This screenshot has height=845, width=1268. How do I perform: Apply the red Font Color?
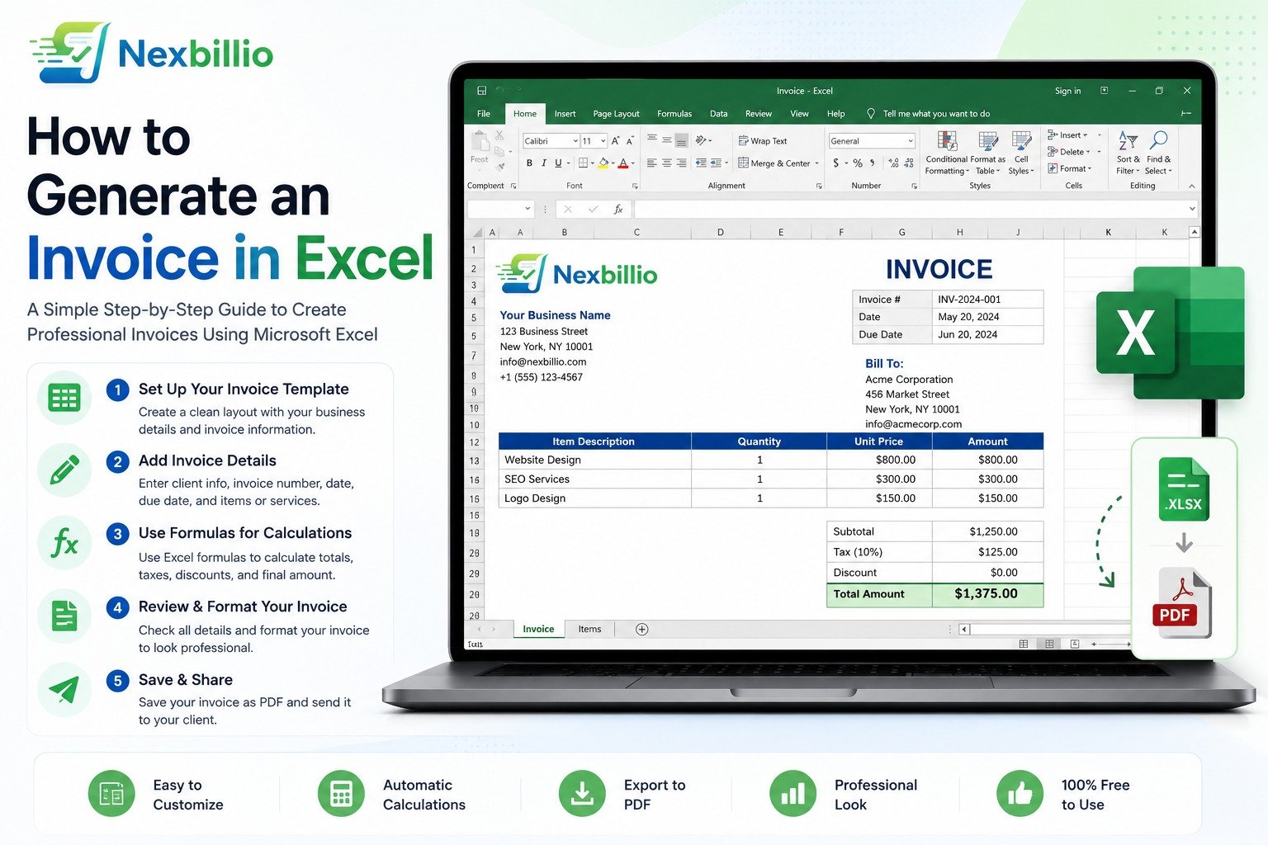click(623, 163)
